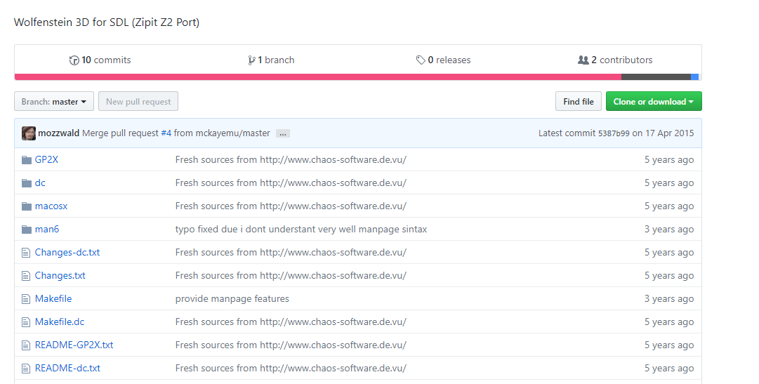
Task: Click file icon beside README-GP2X.txt
Action: [x=26, y=346]
